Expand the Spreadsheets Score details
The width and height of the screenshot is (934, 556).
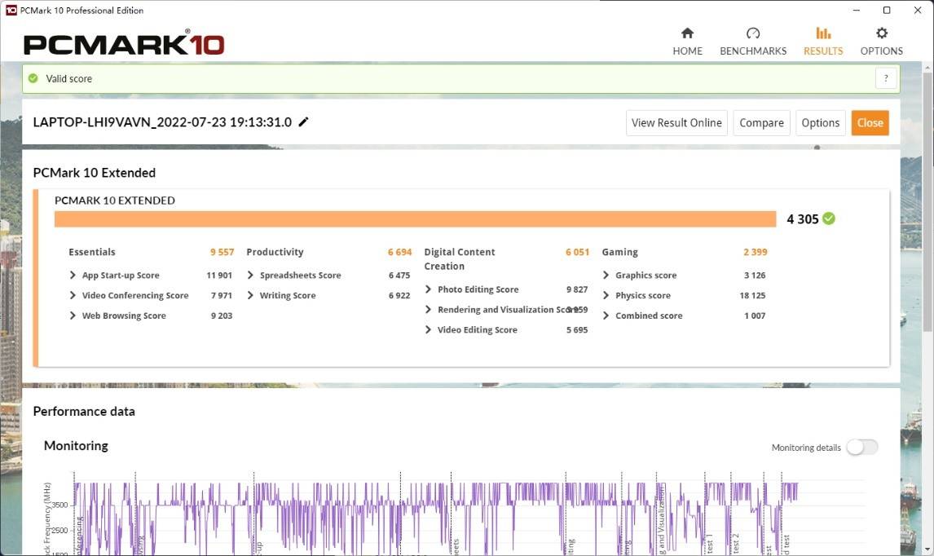251,276
